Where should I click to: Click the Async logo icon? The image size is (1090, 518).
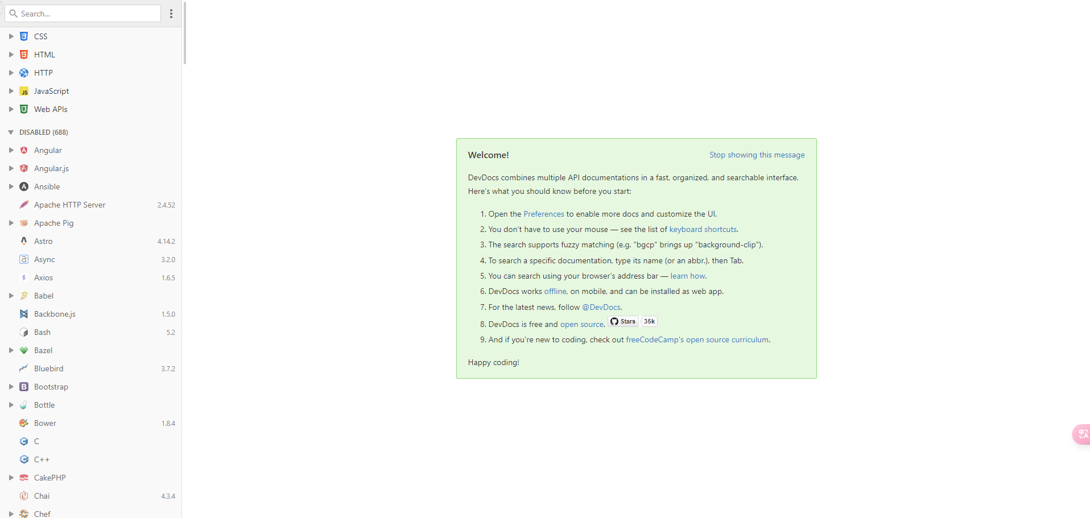click(24, 259)
